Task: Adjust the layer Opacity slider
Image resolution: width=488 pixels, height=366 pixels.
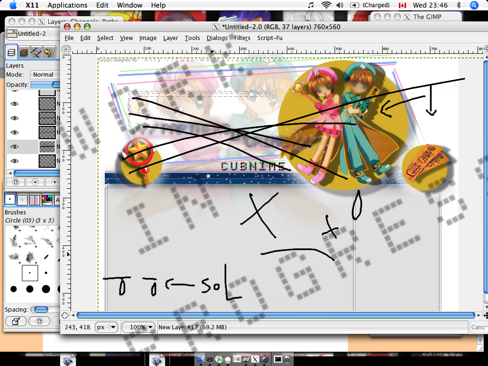Action: pos(45,85)
